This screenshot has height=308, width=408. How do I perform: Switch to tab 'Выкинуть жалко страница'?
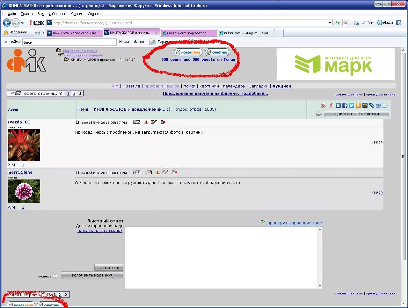click(74, 33)
